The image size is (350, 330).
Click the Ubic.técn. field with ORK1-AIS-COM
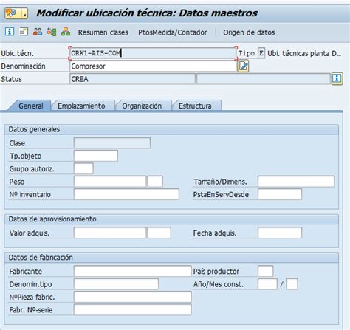[153, 53]
